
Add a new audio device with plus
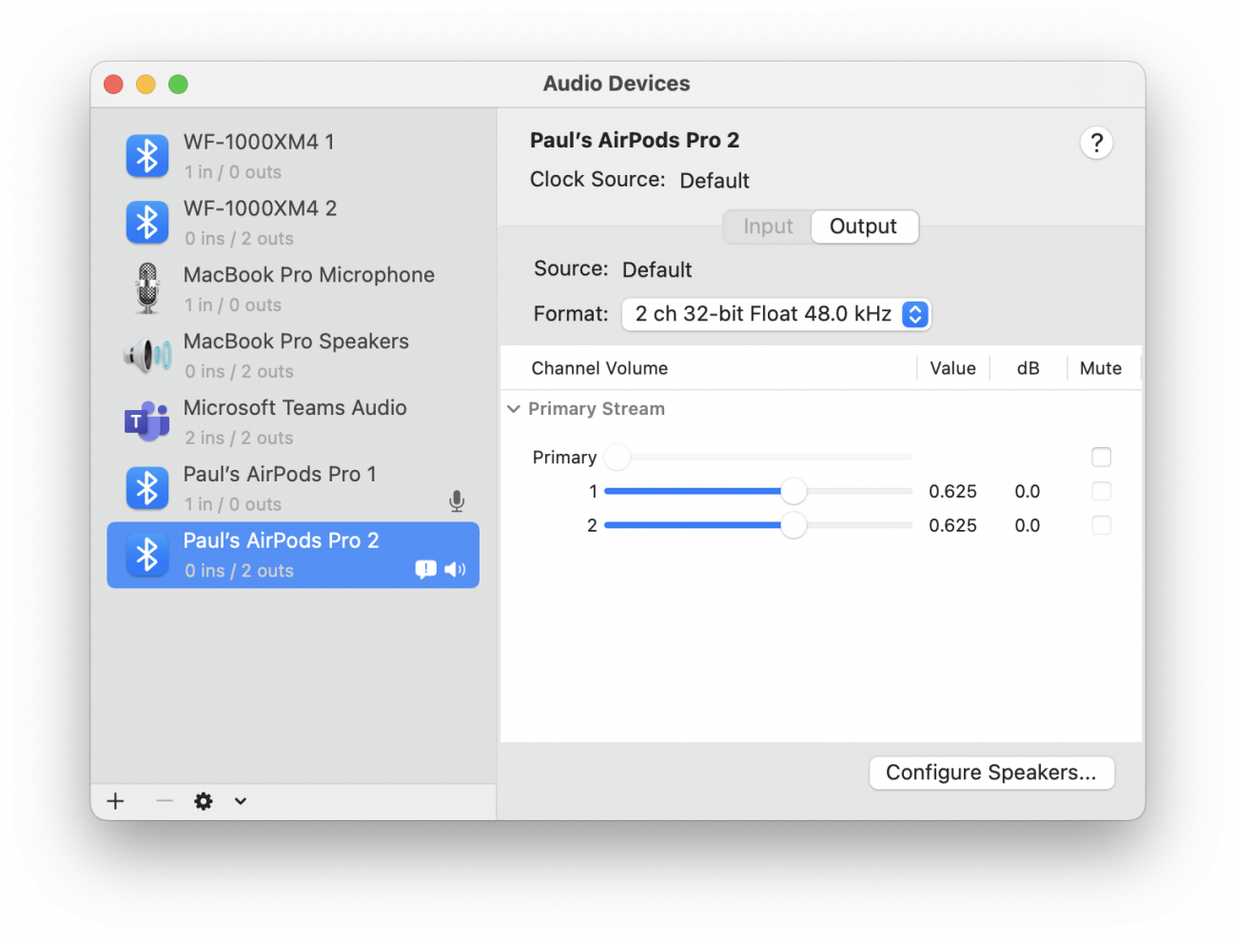pos(115,801)
